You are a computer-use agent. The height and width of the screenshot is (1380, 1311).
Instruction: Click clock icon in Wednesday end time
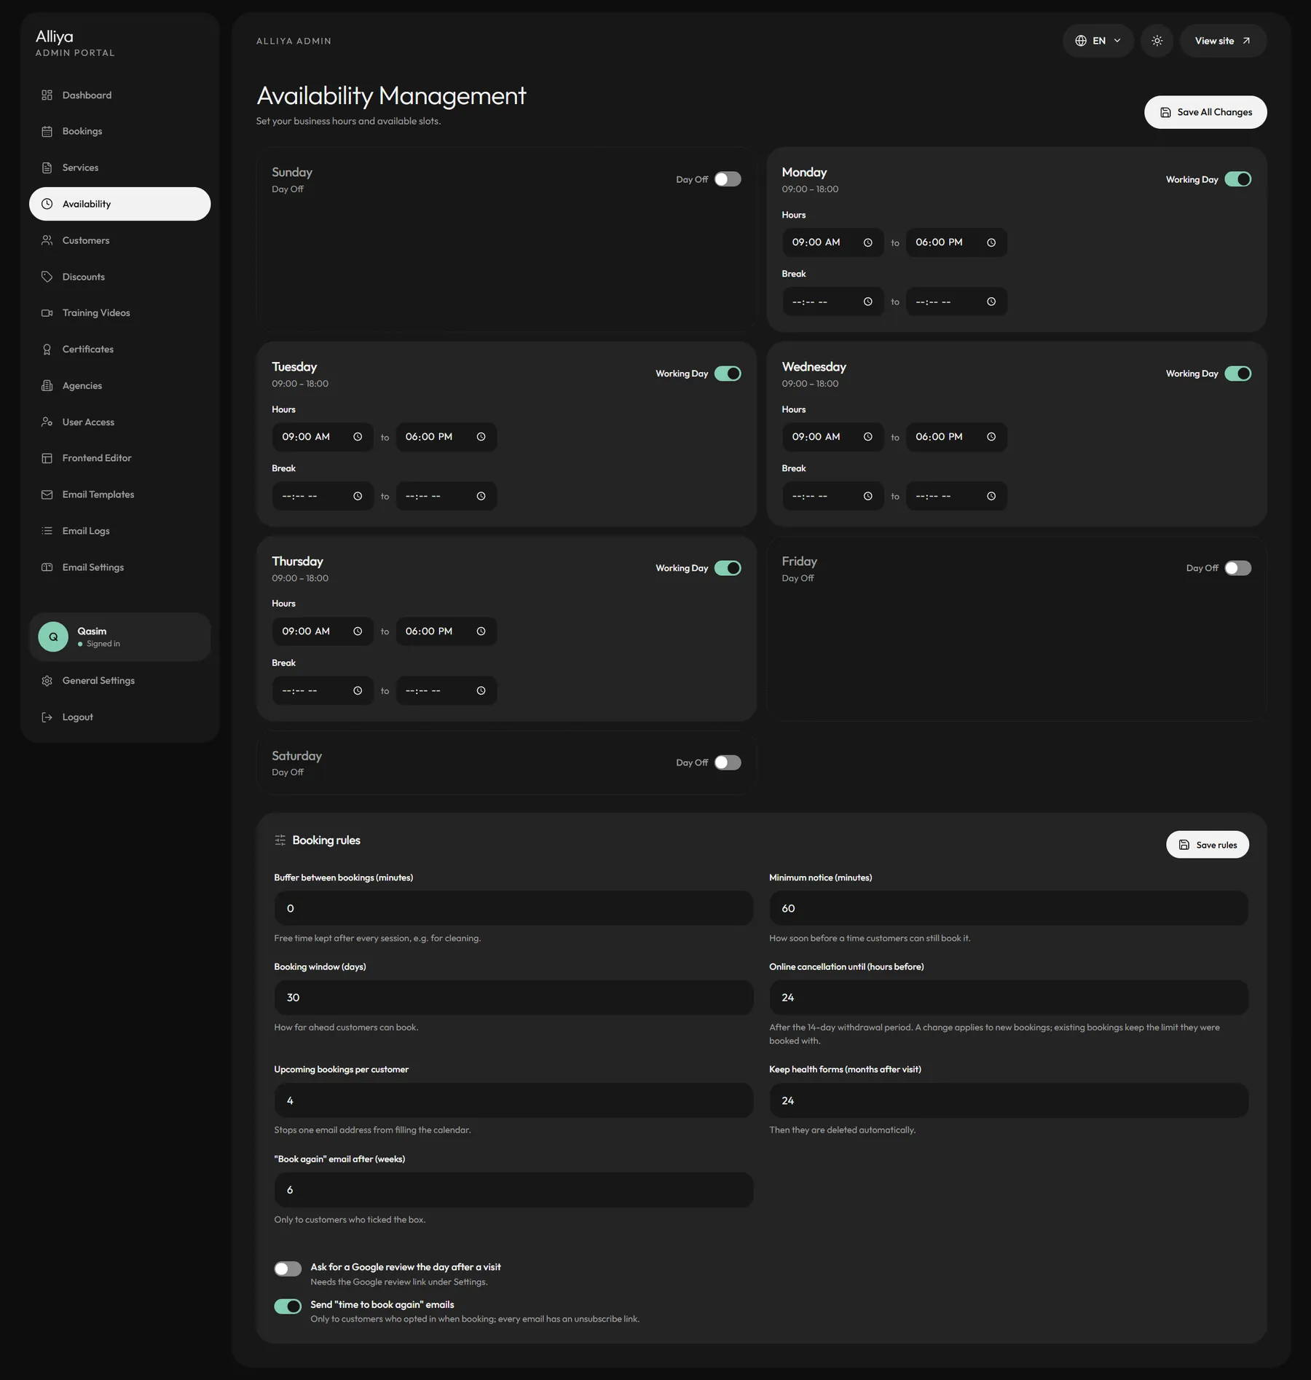point(991,437)
